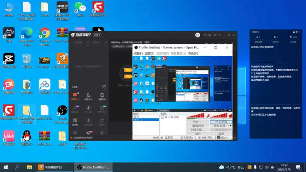Toggle 显示器获取 source checkbox in OBS
The height and width of the screenshot is (172, 306).
(162, 117)
